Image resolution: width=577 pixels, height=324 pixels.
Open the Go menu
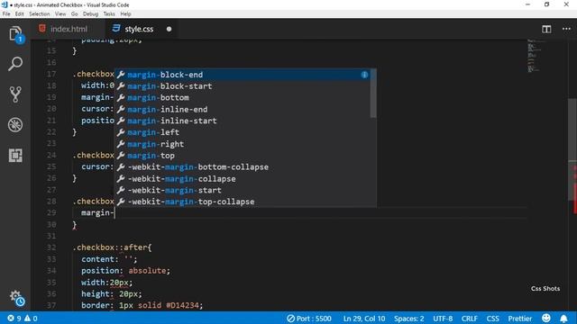[x=74, y=14]
